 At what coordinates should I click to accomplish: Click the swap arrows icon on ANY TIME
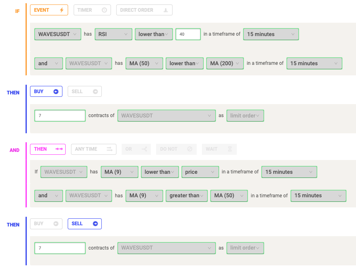109,149
